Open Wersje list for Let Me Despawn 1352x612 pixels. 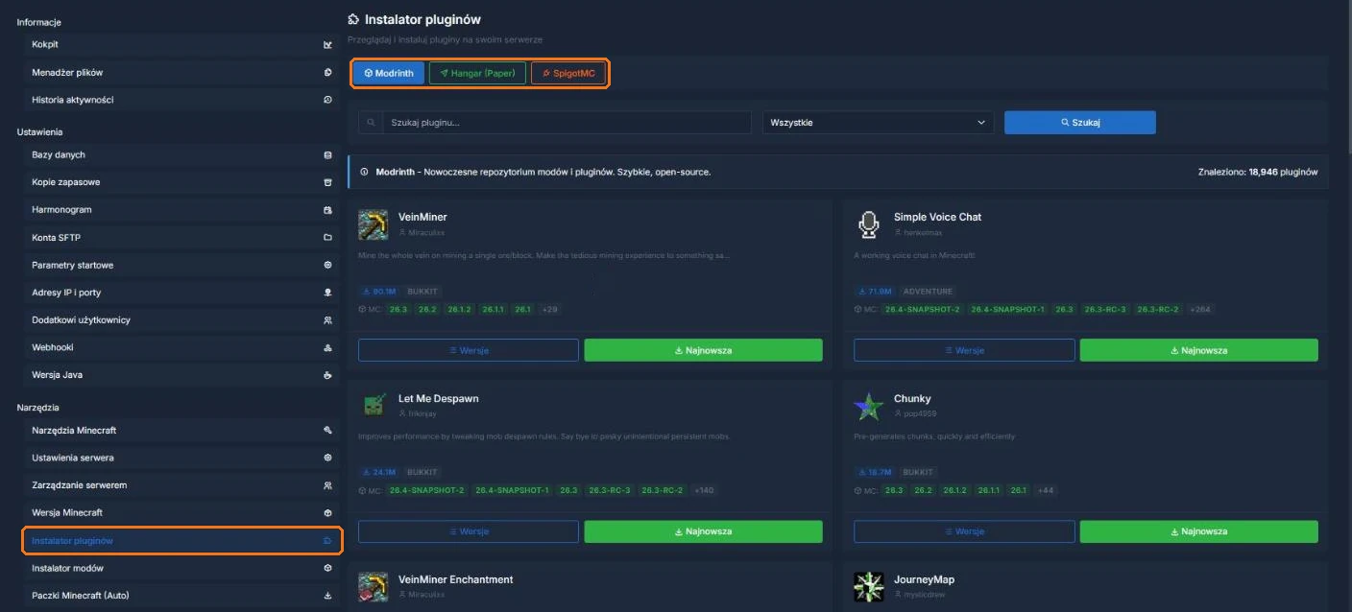tap(469, 531)
